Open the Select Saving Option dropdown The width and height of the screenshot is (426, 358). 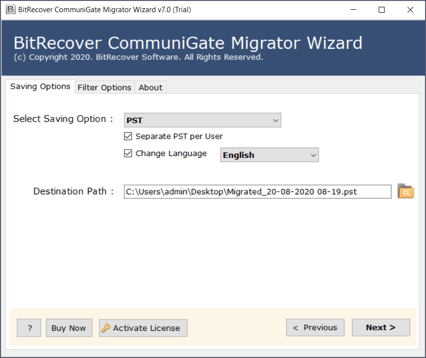point(202,120)
